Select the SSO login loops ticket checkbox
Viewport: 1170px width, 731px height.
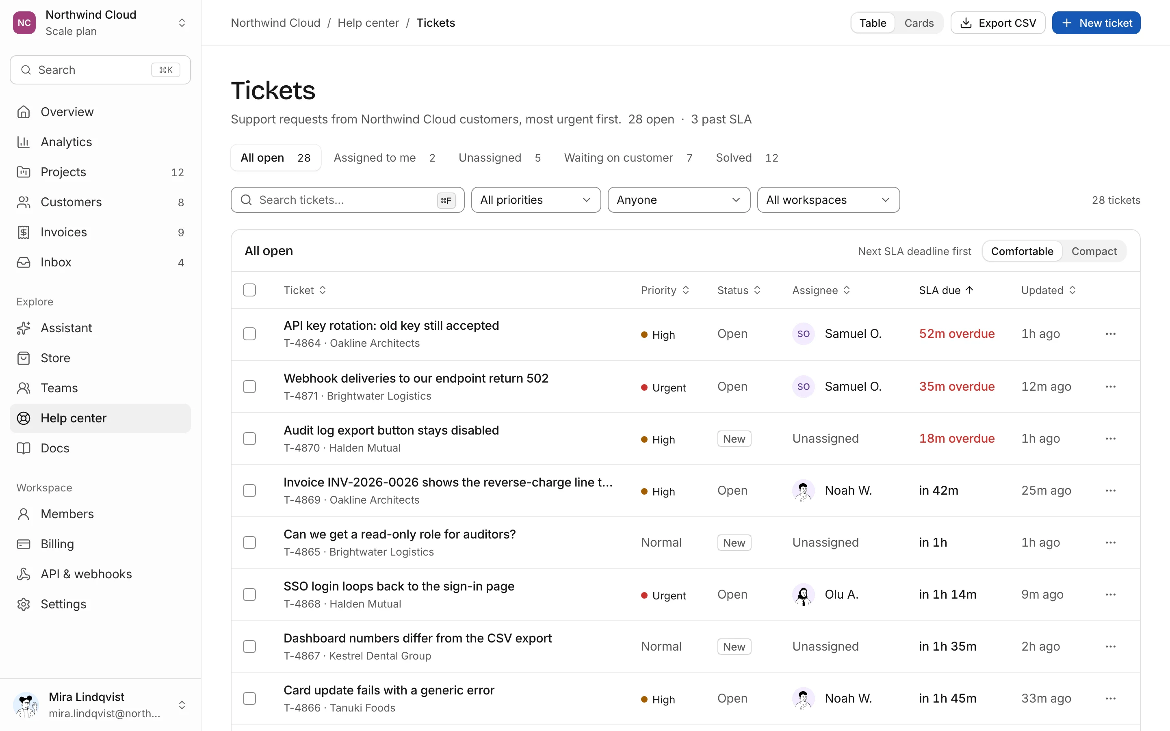point(249,595)
